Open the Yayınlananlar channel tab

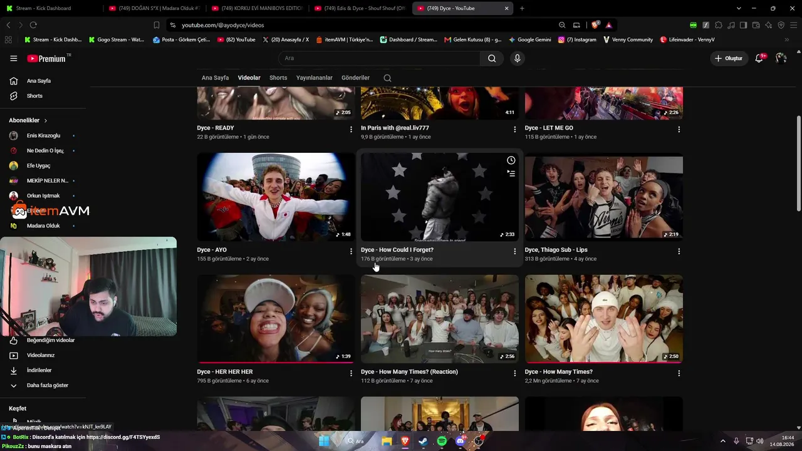pyautogui.click(x=314, y=78)
